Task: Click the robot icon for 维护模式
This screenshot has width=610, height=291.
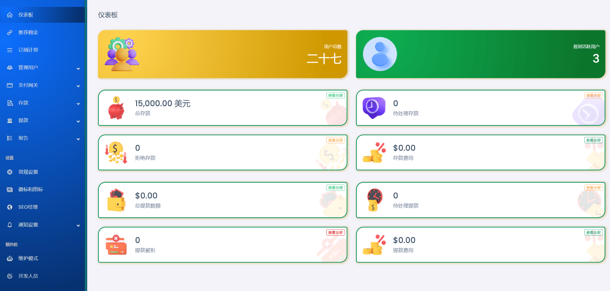Action: (10, 258)
